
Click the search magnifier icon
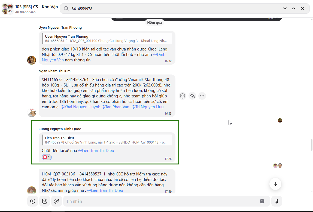(x=66, y=9)
